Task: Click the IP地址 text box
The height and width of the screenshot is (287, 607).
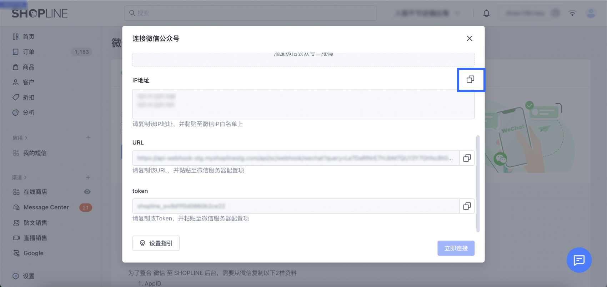Action: (x=303, y=104)
